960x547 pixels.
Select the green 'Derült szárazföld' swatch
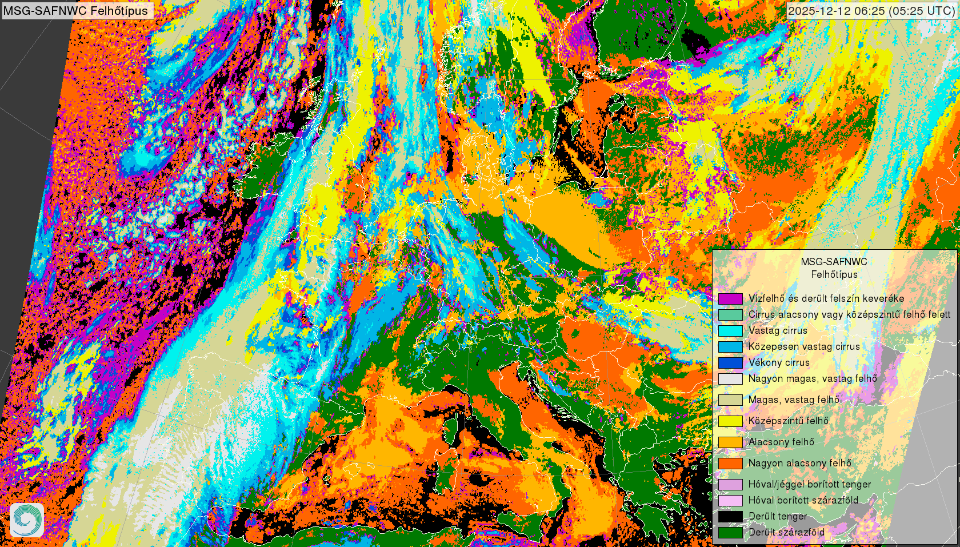(x=730, y=532)
